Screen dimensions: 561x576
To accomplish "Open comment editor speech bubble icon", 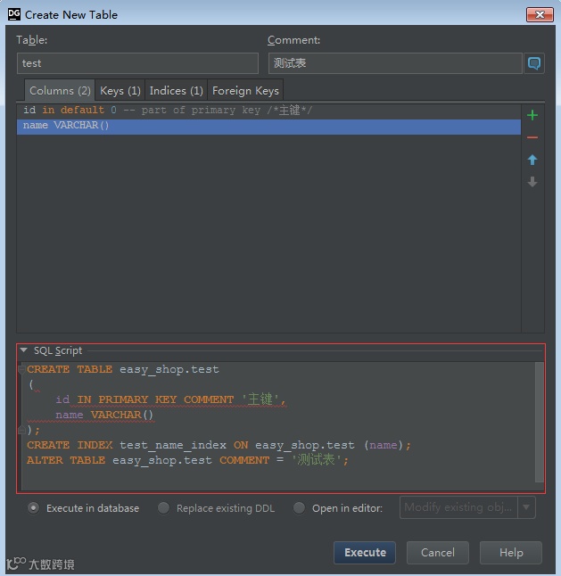I will click(x=534, y=63).
